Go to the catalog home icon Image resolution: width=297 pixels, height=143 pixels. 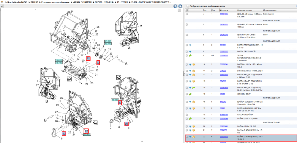click(2, 2)
